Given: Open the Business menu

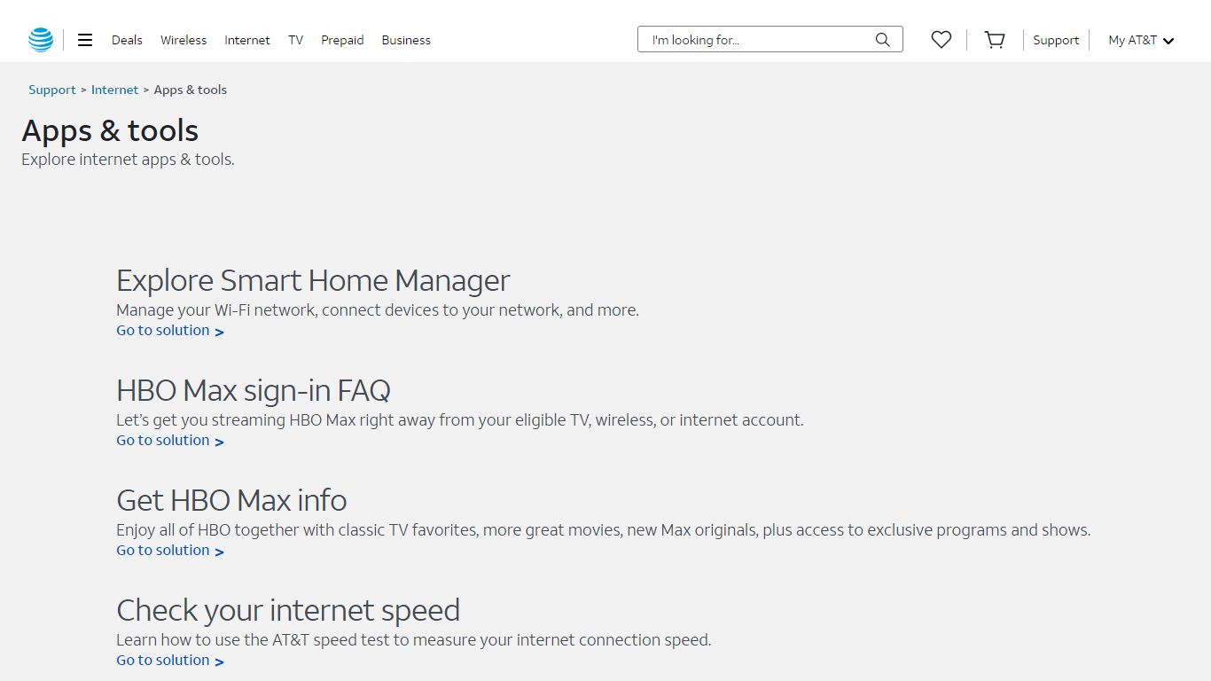Looking at the screenshot, I should (406, 40).
